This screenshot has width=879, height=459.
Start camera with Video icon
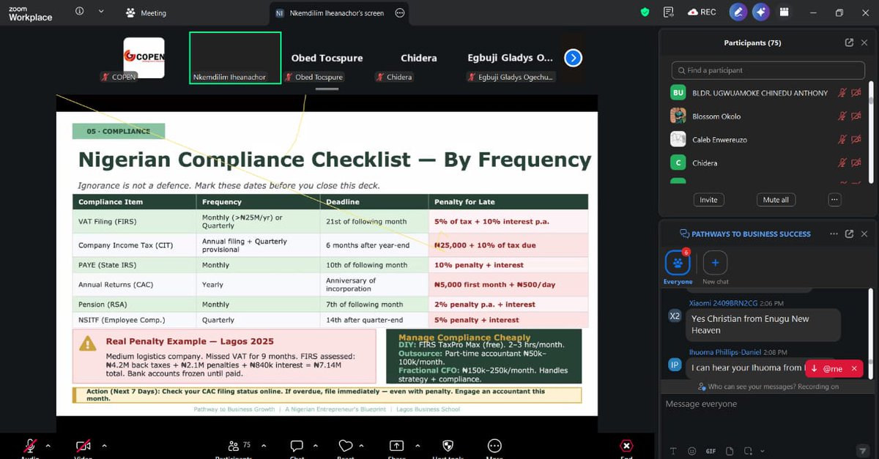coord(84,446)
